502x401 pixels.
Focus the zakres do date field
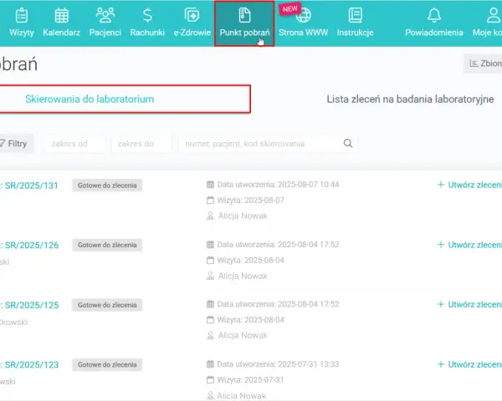click(x=141, y=144)
